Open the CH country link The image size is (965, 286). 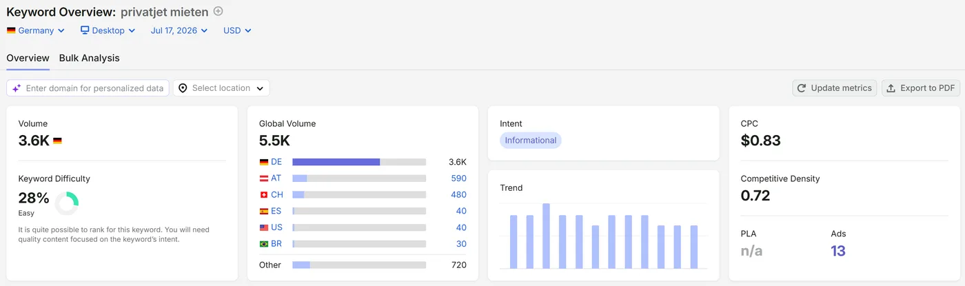tap(276, 194)
